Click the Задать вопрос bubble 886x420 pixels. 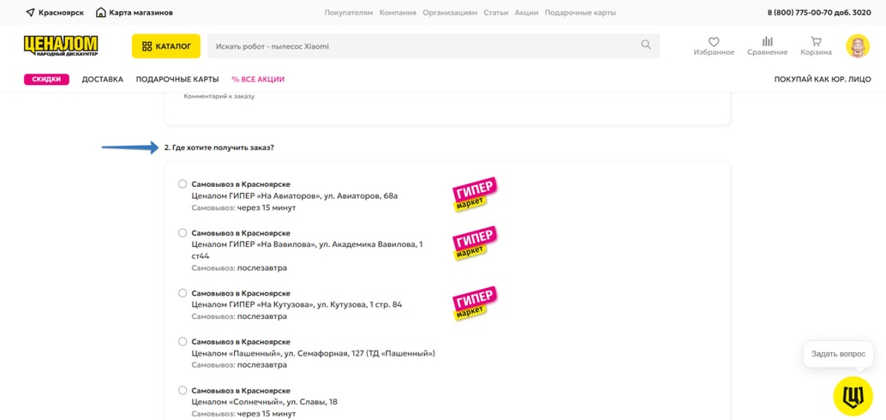[x=838, y=354]
